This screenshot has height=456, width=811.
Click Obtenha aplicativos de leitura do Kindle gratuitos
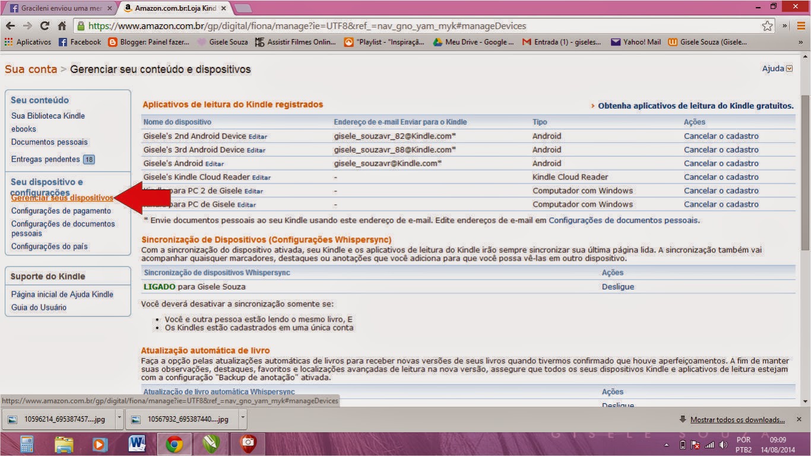pos(696,106)
